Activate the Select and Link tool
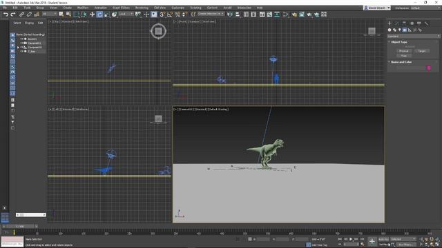The height and width of the screenshot is (248, 442). tap(21, 14)
